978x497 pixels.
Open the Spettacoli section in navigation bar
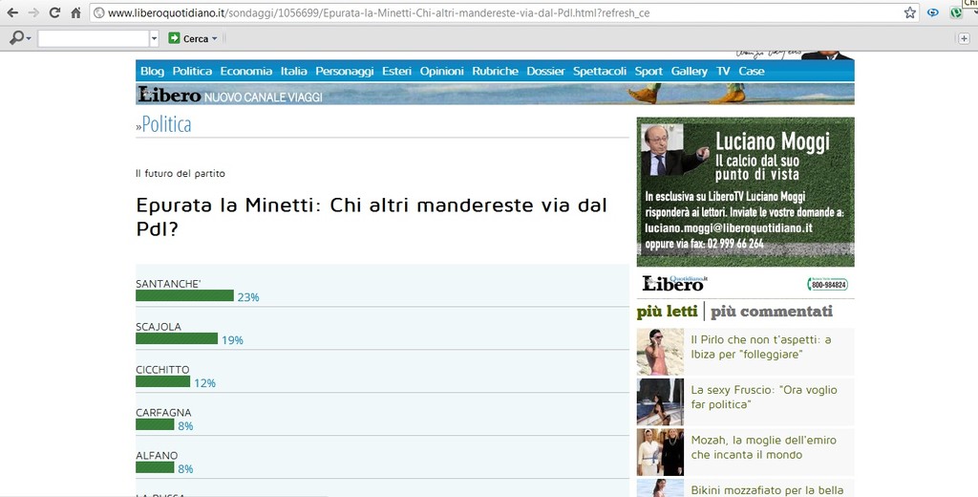600,72
